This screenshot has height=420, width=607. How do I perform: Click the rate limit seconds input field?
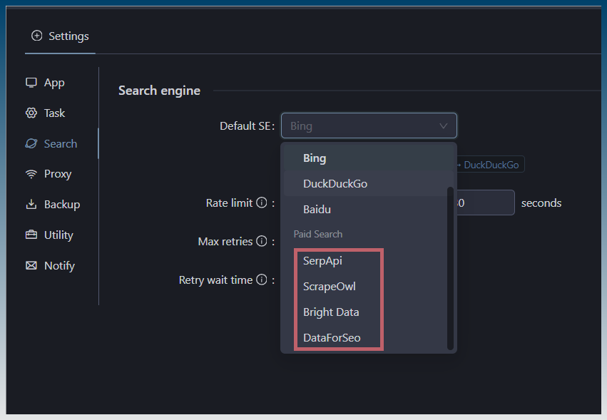coord(485,203)
